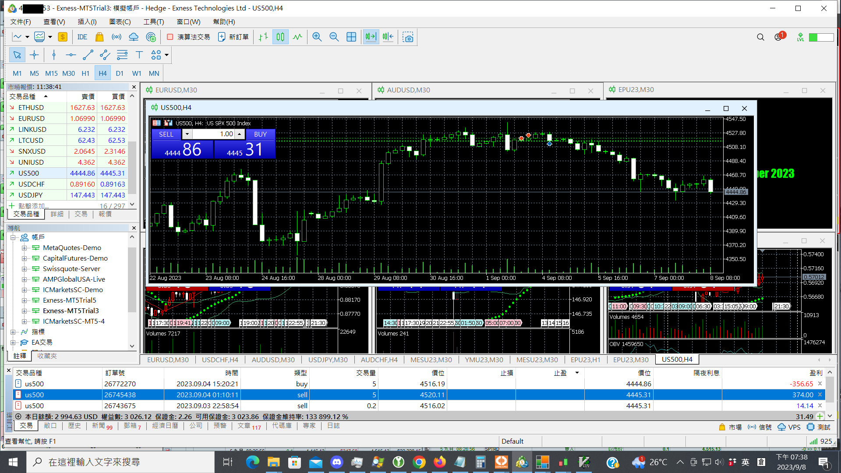Expand the 指標 indicators node
Image resolution: width=841 pixels, height=473 pixels.
point(14,332)
